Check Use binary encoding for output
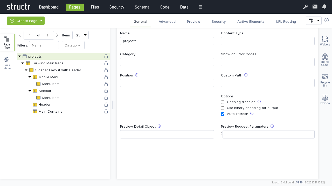 (223, 108)
